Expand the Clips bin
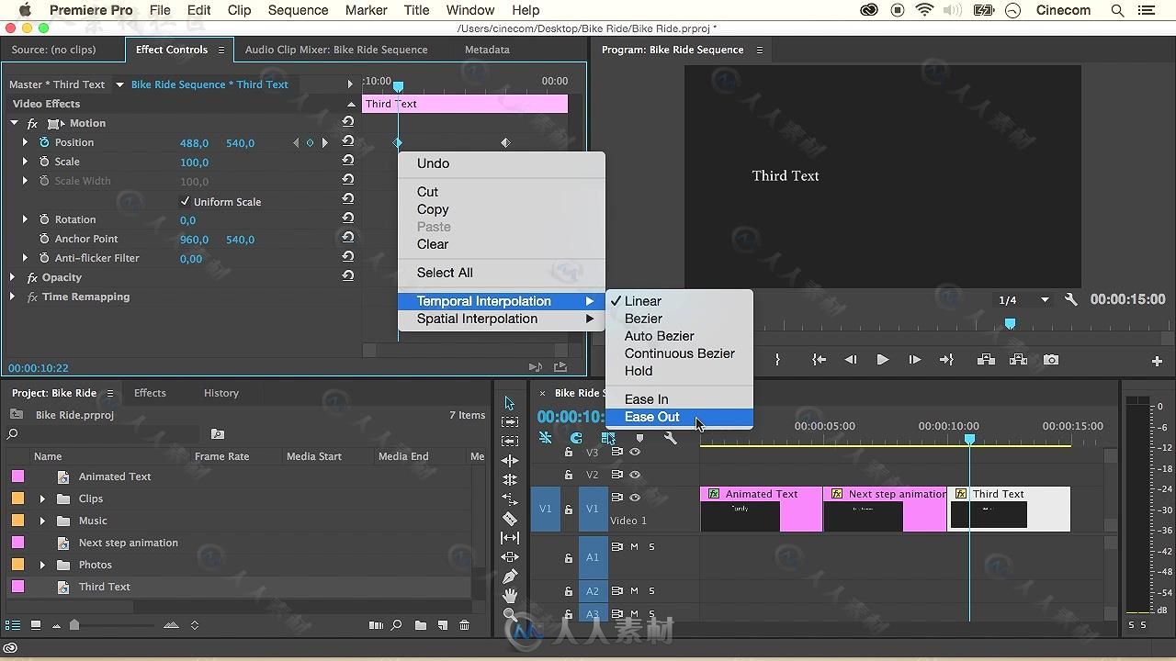The width and height of the screenshot is (1176, 661). pos(42,499)
